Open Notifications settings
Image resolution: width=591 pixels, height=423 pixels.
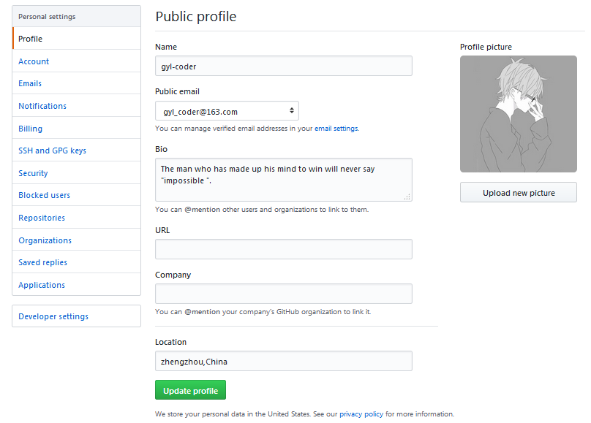coord(42,106)
